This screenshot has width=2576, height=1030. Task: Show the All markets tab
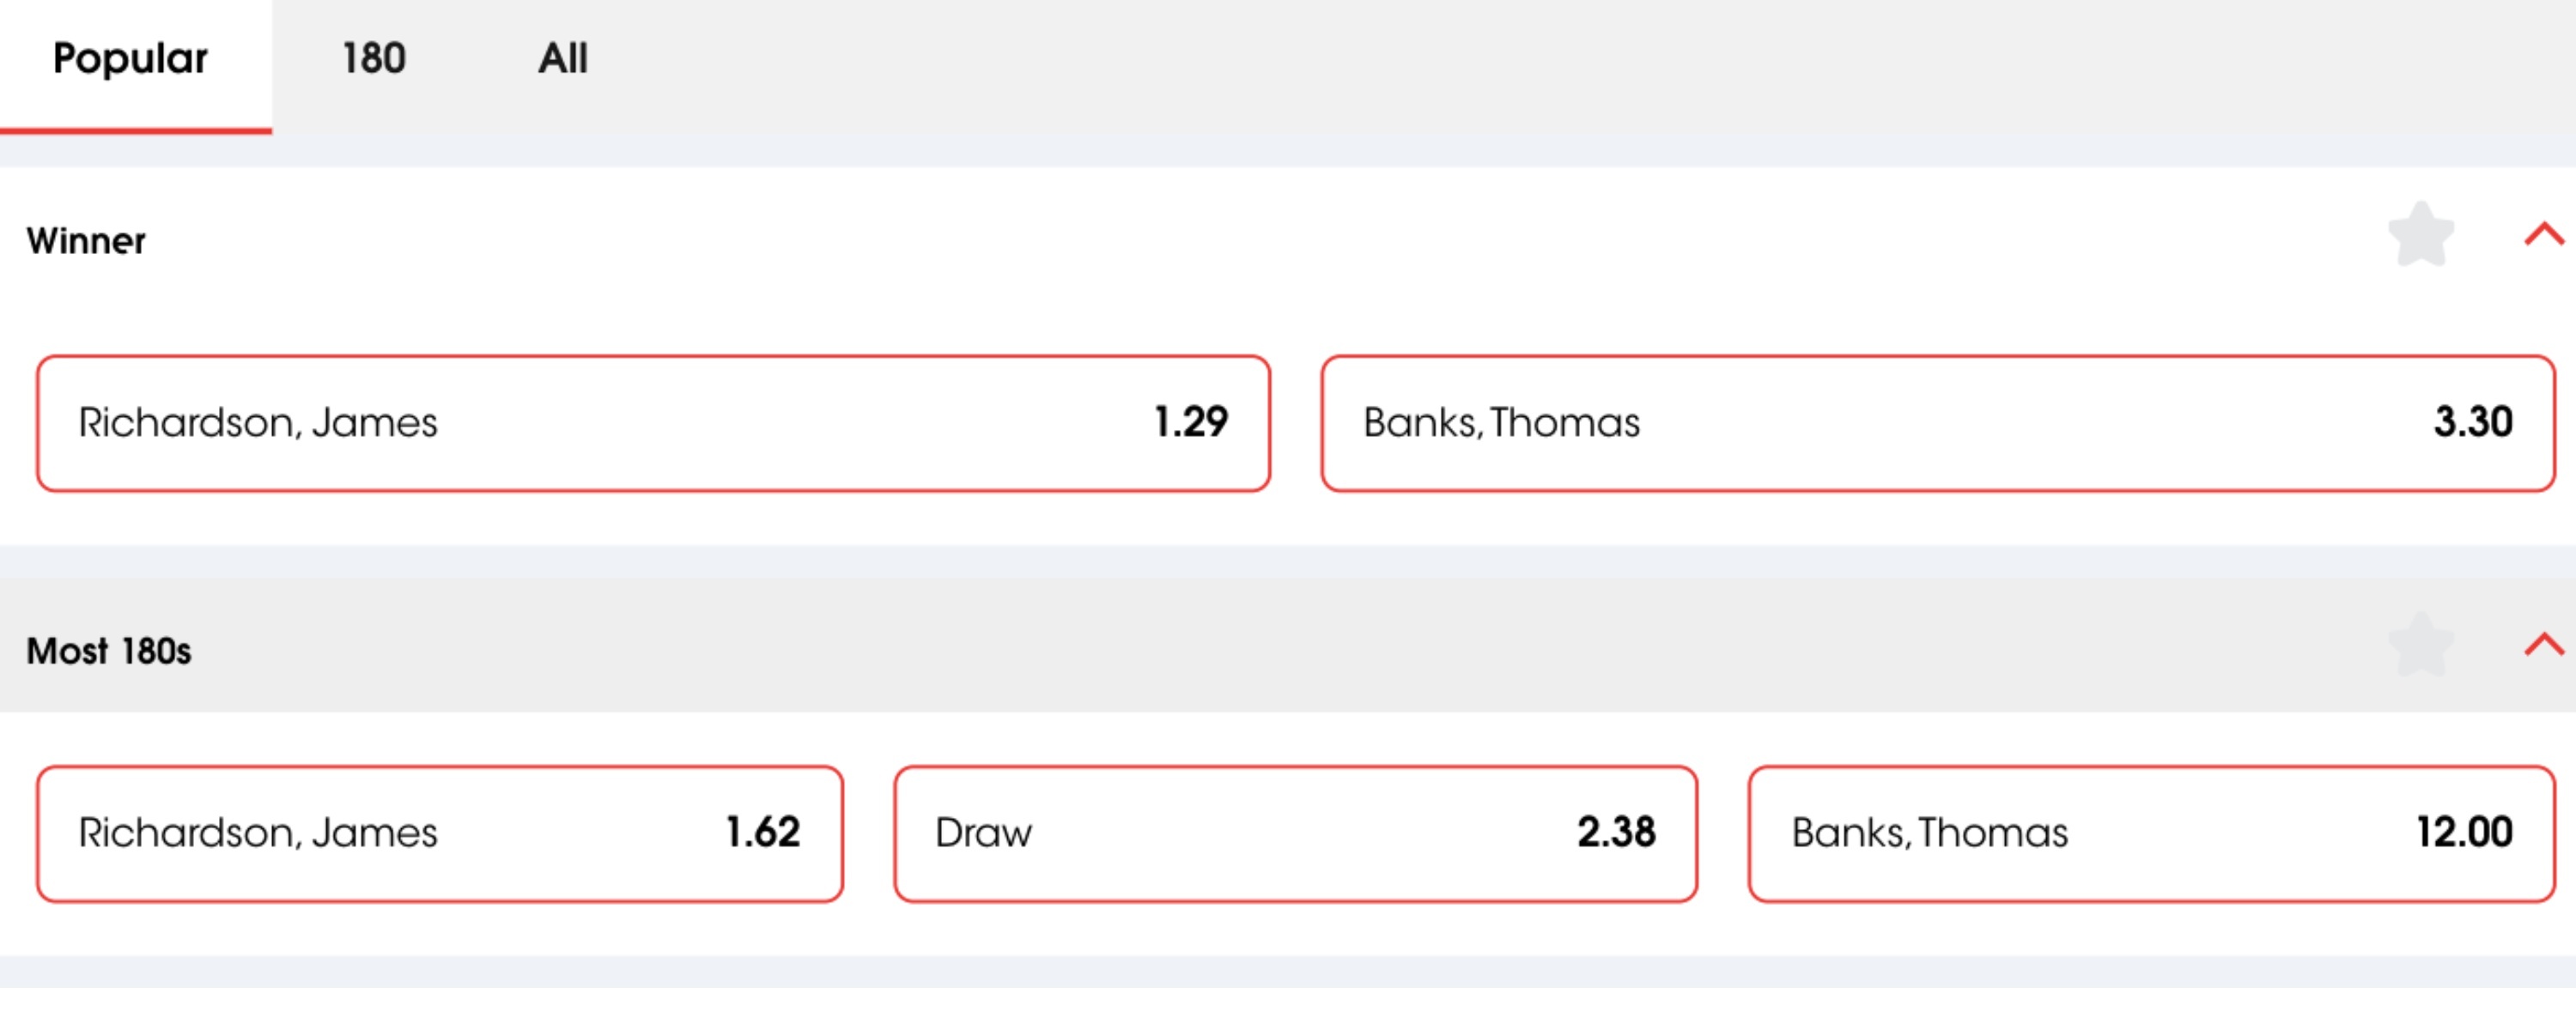coord(563,59)
